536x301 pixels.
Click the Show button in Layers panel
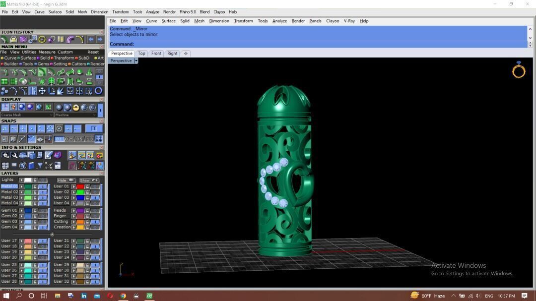click(x=89, y=180)
